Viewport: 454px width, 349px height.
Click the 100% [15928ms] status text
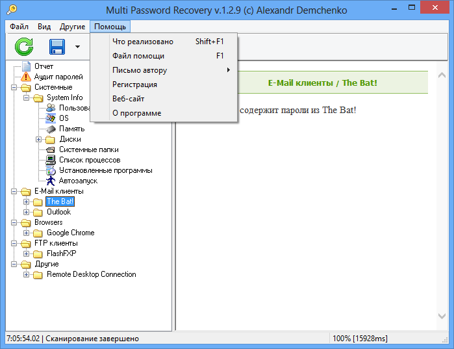click(360, 339)
